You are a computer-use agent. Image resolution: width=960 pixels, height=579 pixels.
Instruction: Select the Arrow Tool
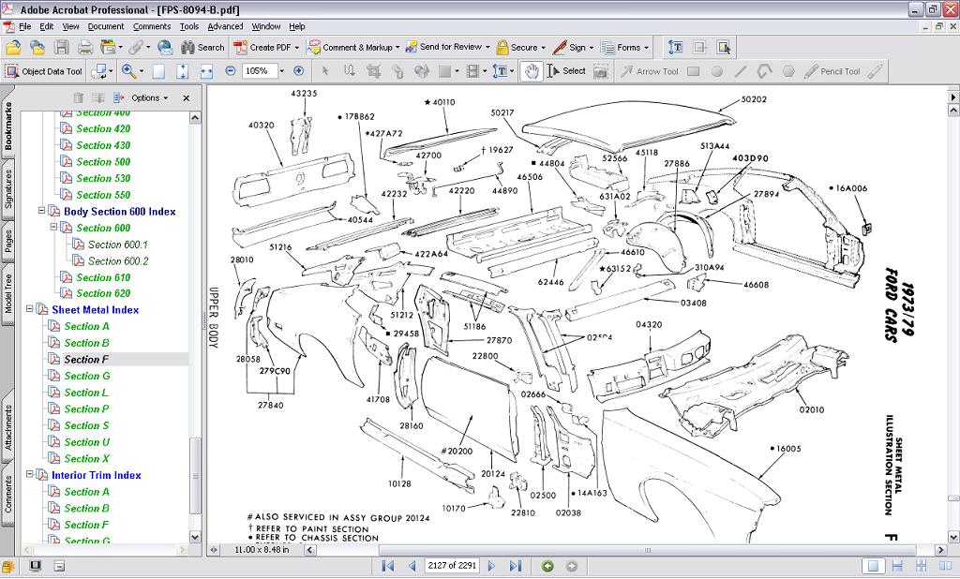650,71
